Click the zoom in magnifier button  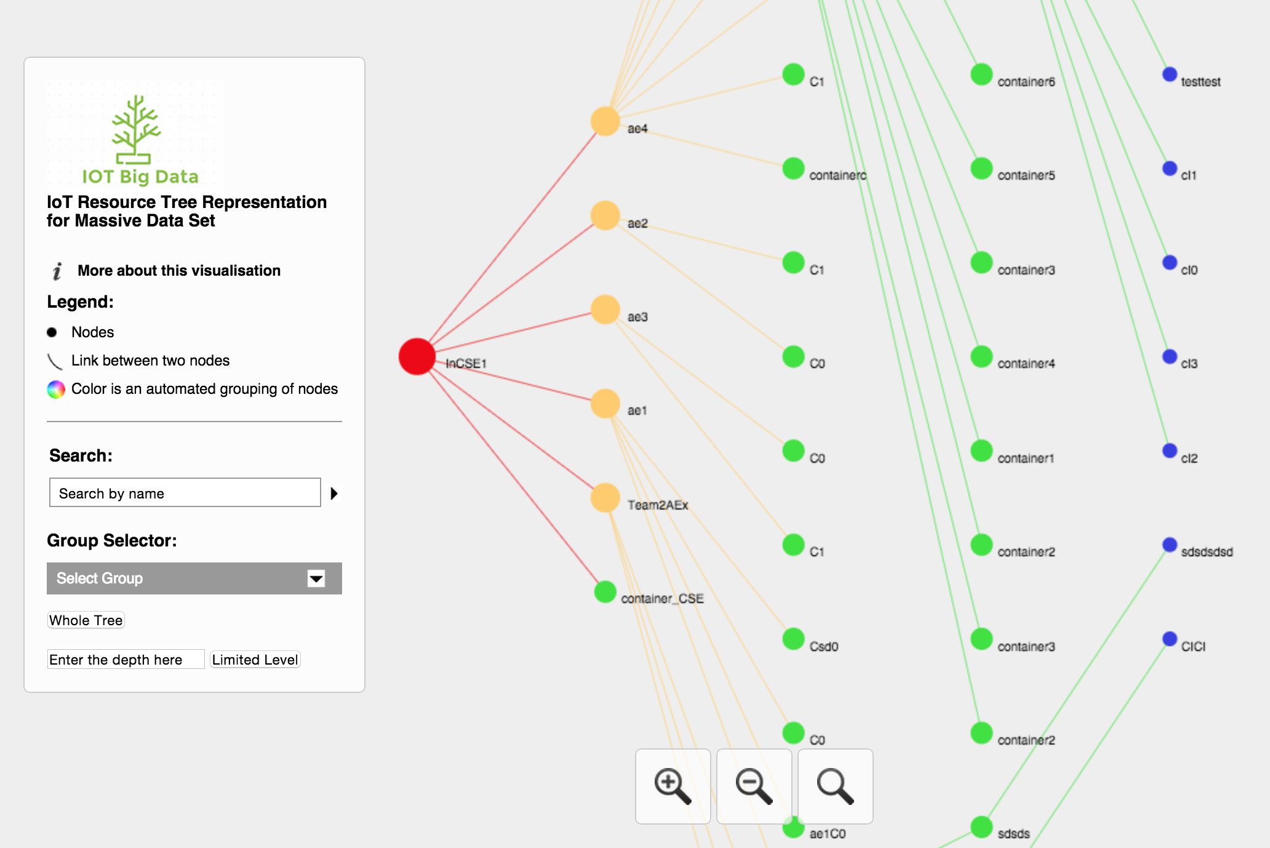pos(673,786)
